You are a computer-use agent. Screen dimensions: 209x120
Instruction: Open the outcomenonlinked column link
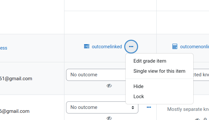[195, 47]
